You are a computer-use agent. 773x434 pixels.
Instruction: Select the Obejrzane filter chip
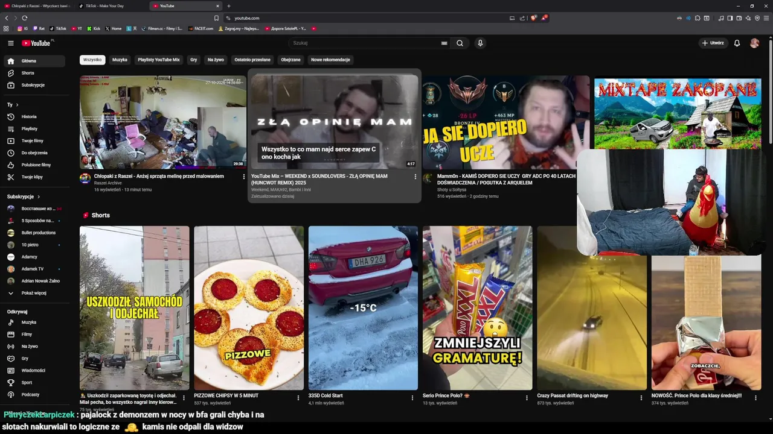click(x=290, y=60)
